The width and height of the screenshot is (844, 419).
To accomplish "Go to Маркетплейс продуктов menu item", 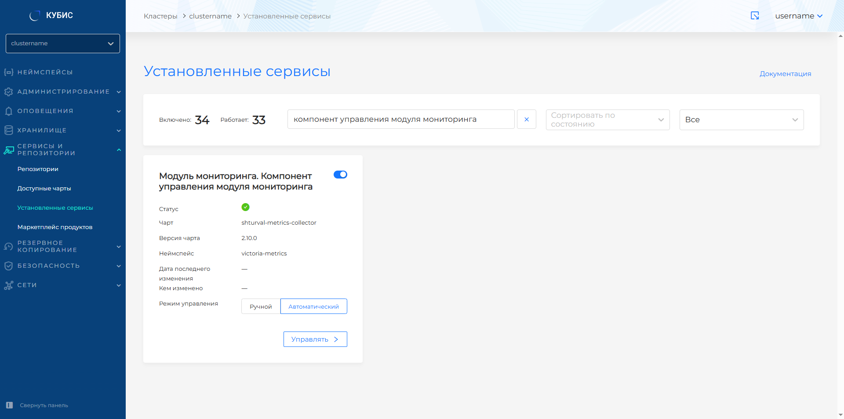I will click(x=55, y=227).
